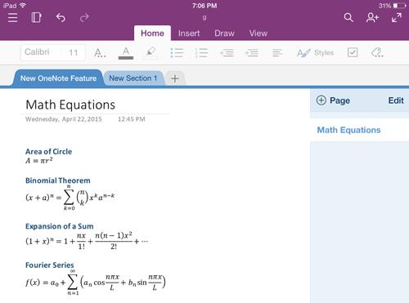
Task: Open the tags menu icon
Action: [377, 52]
